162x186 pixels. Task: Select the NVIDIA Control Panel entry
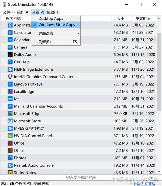(33, 136)
